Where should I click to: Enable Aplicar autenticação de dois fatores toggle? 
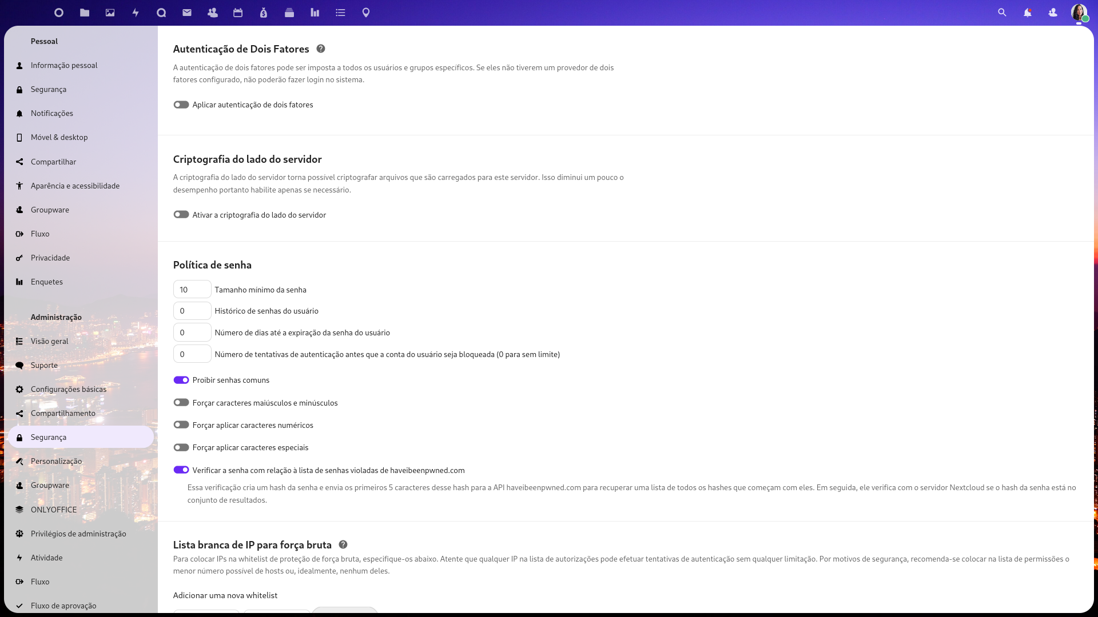click(181, 105)
